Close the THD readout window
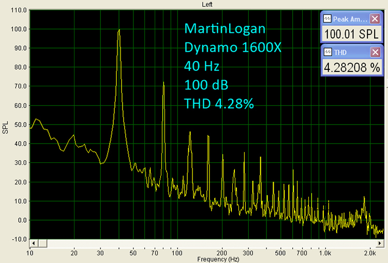 [375, 52]
